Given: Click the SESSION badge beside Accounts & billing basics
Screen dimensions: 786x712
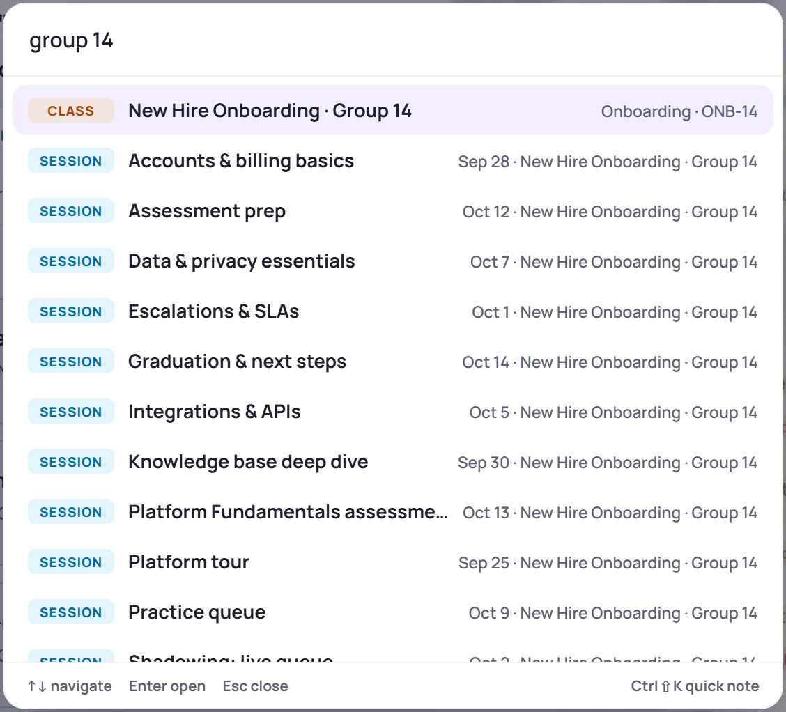Looking at the screenshot, I should point(70,161).
